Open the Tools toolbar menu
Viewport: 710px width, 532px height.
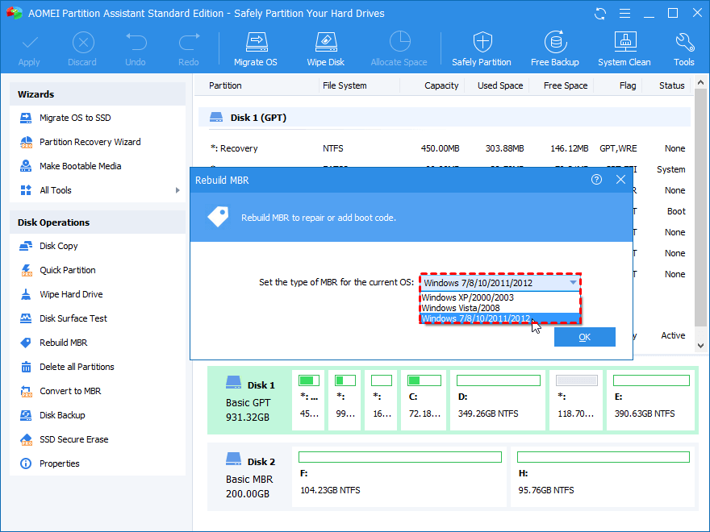[x=683, y=49]
